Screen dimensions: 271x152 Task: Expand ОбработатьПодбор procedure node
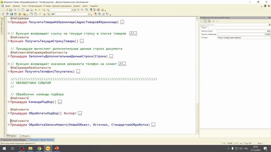(x=8, y=113)
